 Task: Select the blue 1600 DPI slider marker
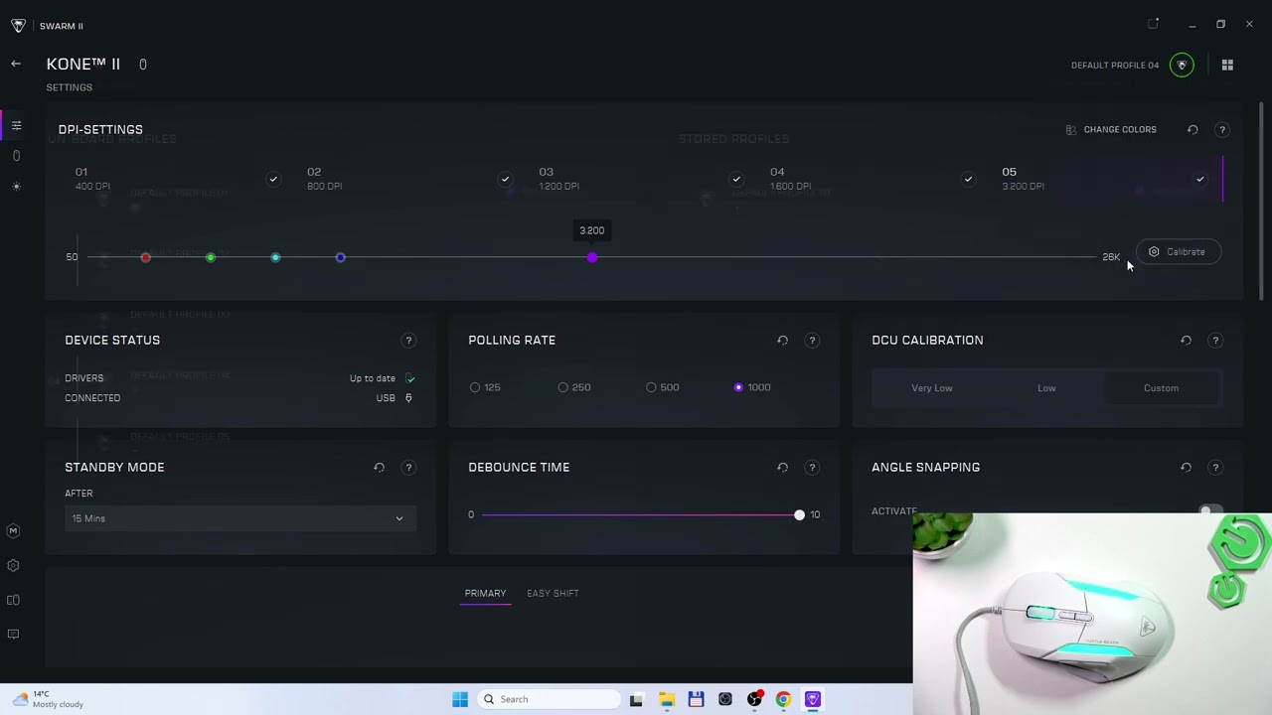[x=340, y=257]
